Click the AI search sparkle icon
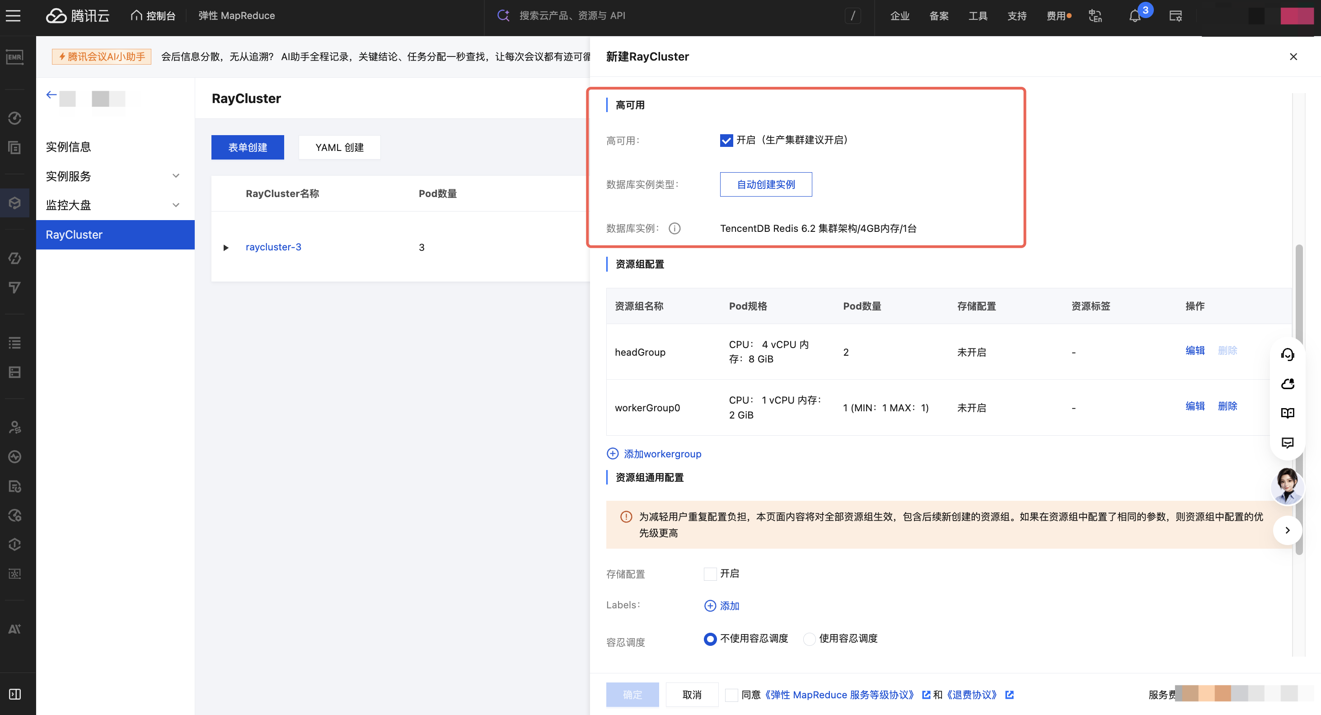The width and height of the screenshot is (1321, 715). point(503,15)
